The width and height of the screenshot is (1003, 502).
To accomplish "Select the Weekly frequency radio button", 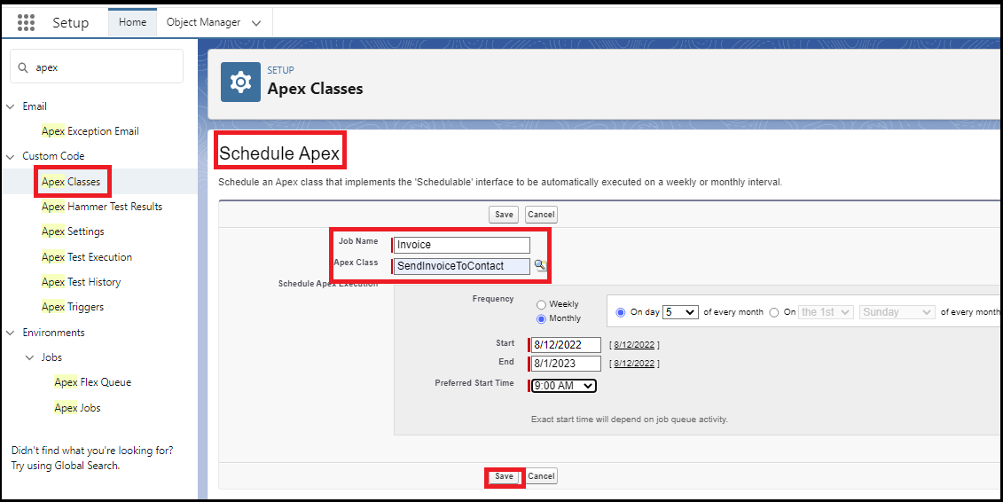I will [x=541, y=305].
